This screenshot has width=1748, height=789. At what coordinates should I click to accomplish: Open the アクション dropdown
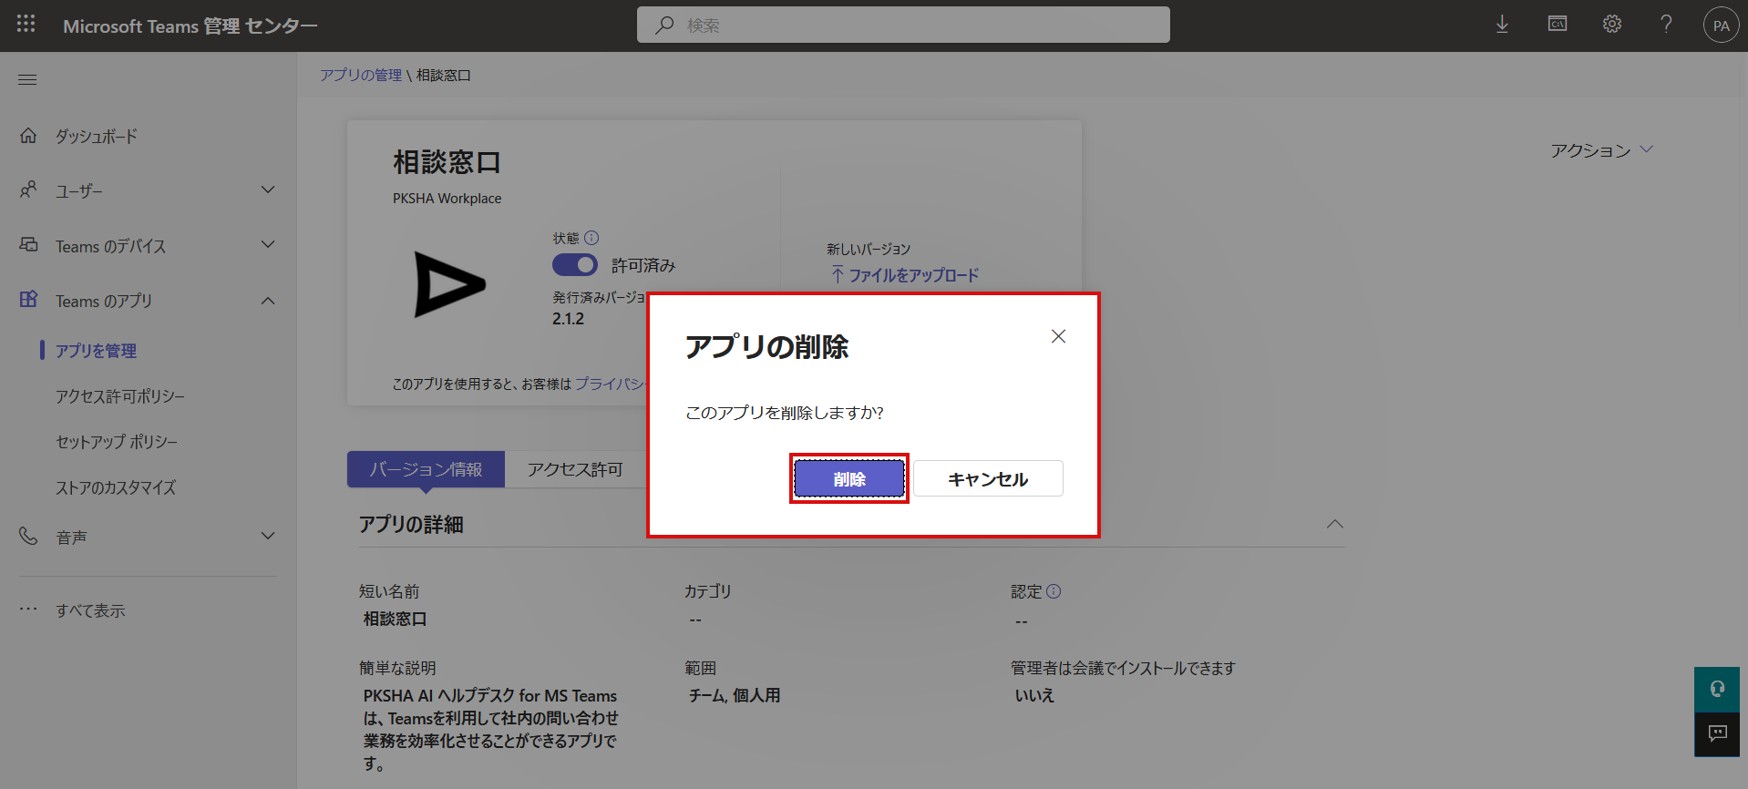pos(1601,150)
